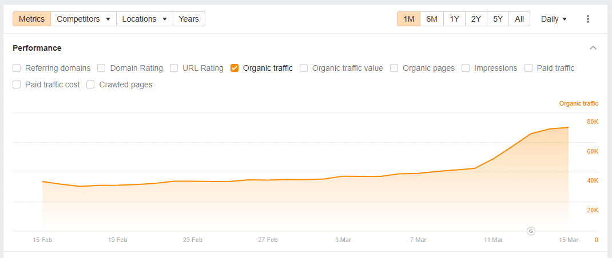Switch to the Years tab
Viewport: 612px width, 258px height.
(189, 19)
